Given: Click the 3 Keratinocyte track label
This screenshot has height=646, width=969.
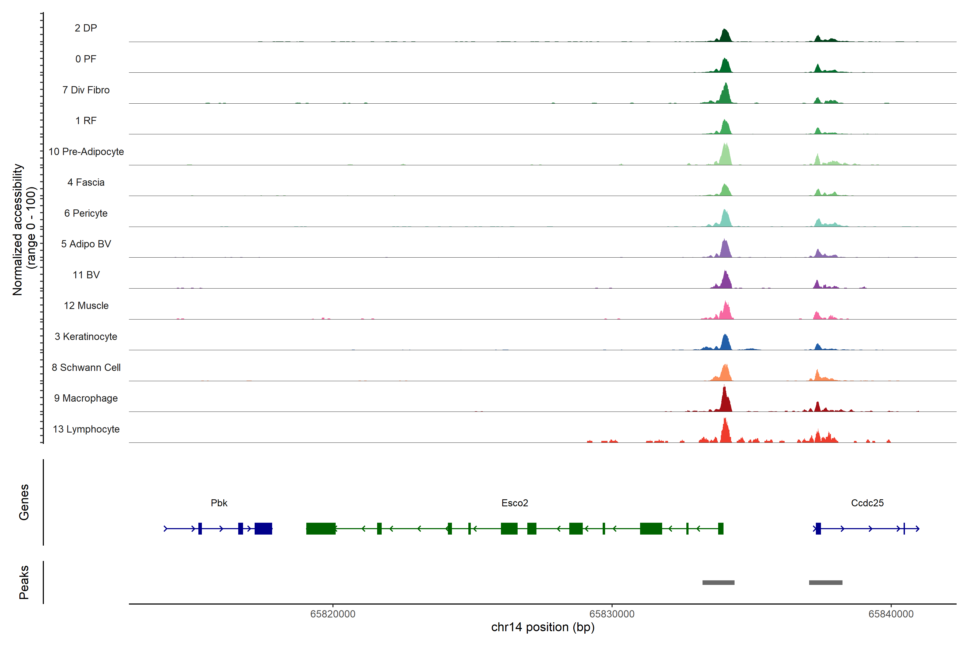Looking at the screenshot, I should coord(86,337).
